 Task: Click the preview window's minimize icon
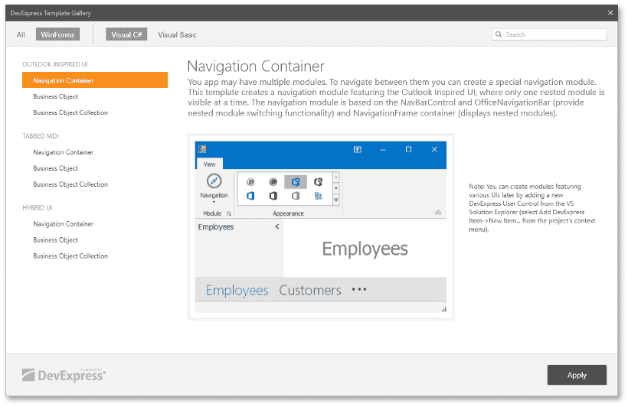[x=383, y=149]
